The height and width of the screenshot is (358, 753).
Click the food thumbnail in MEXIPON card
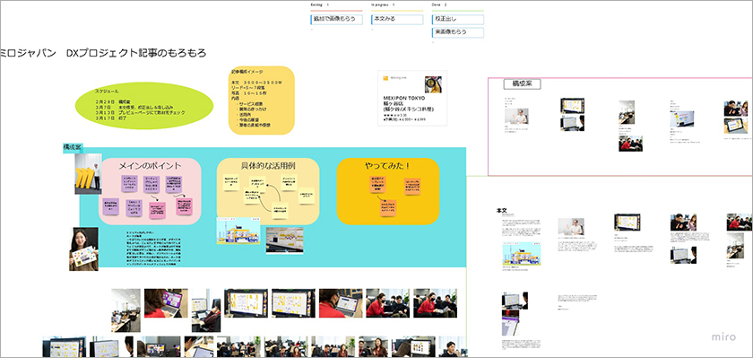point(433,84)
